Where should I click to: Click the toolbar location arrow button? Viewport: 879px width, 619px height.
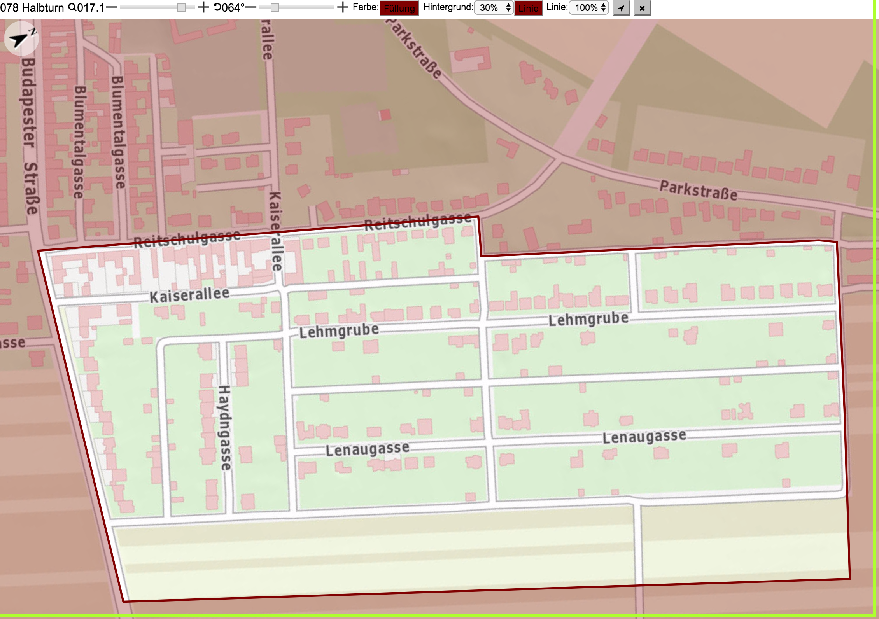tap(621, 8)
